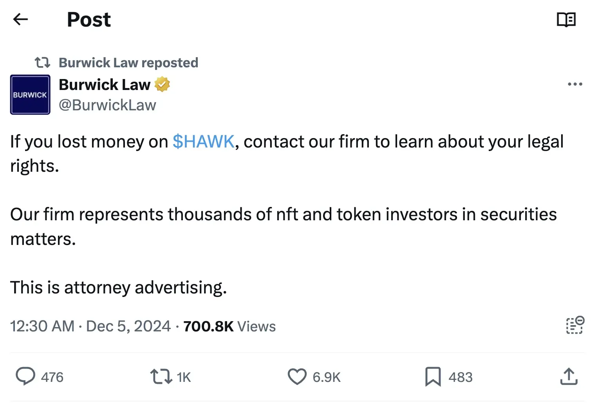Click the 6.9K likes count

point(327,377)
